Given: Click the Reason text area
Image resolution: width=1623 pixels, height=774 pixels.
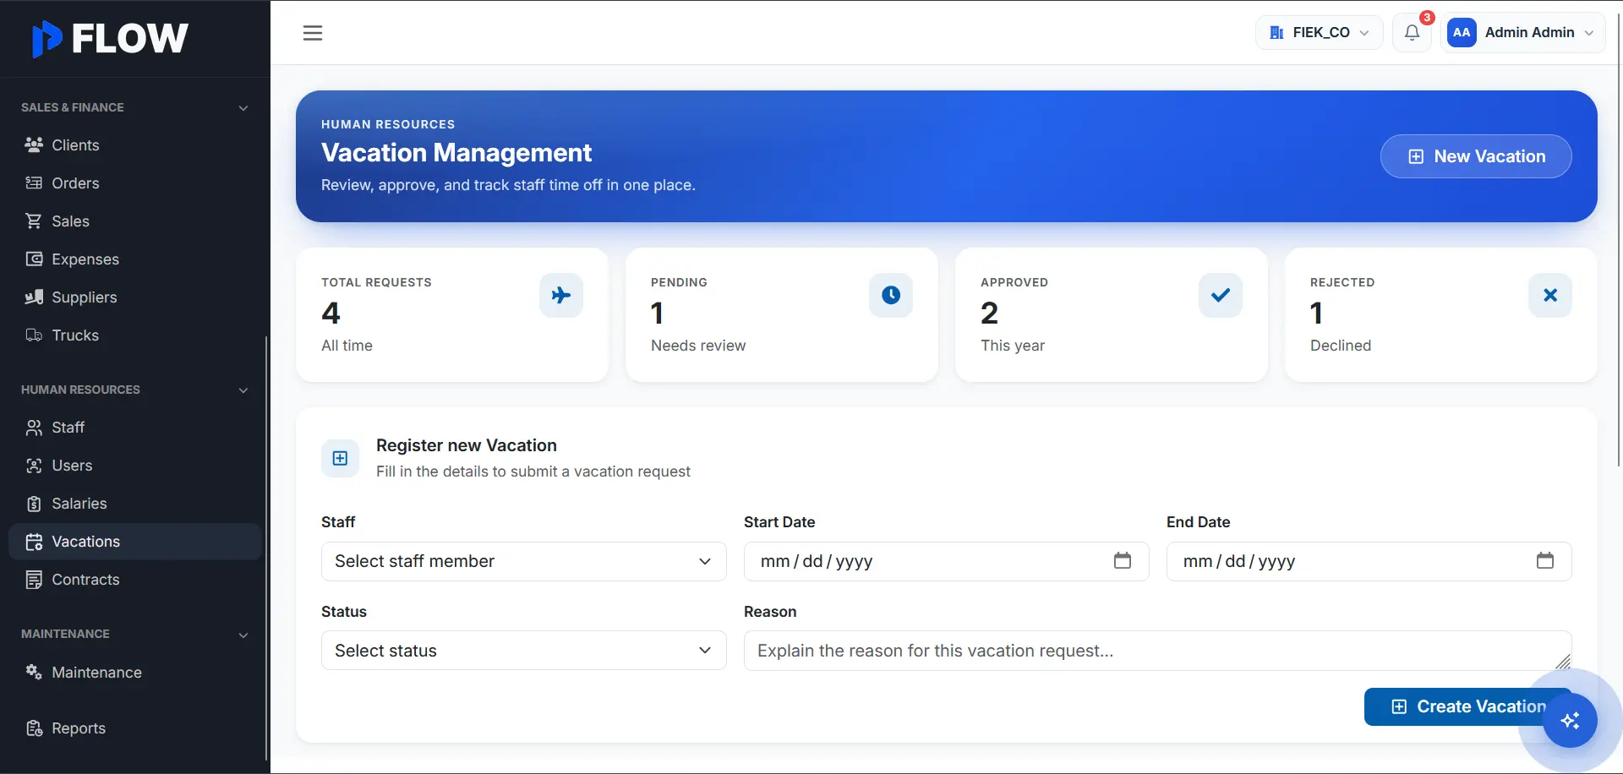Looking at the screenshot, I should point(1157,651).
